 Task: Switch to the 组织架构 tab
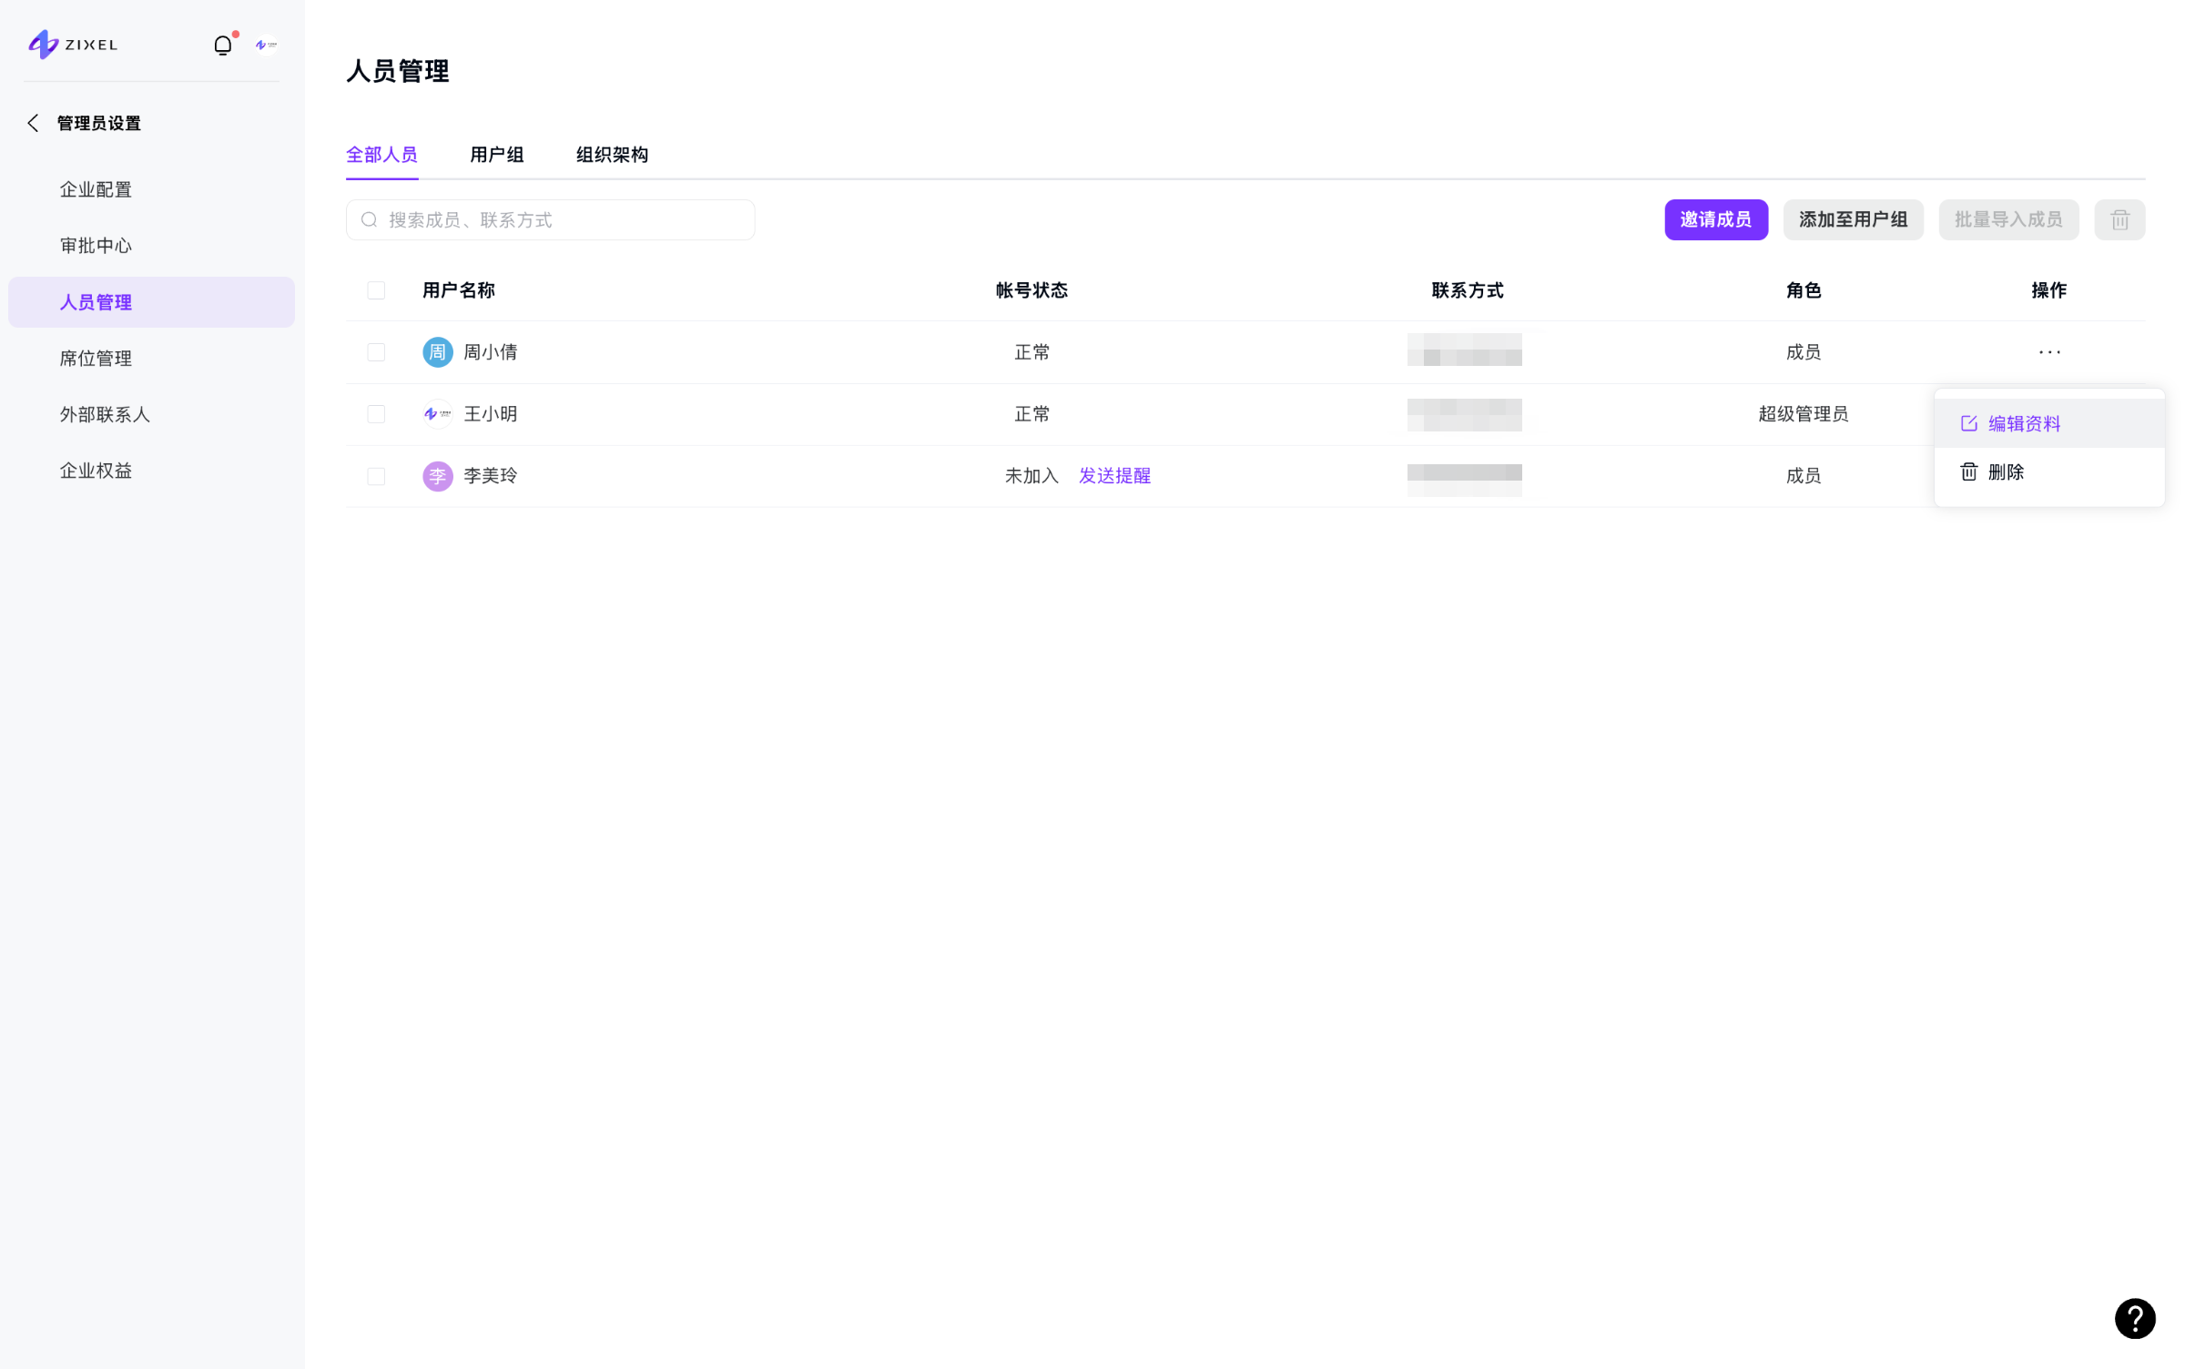coord(613,155)
